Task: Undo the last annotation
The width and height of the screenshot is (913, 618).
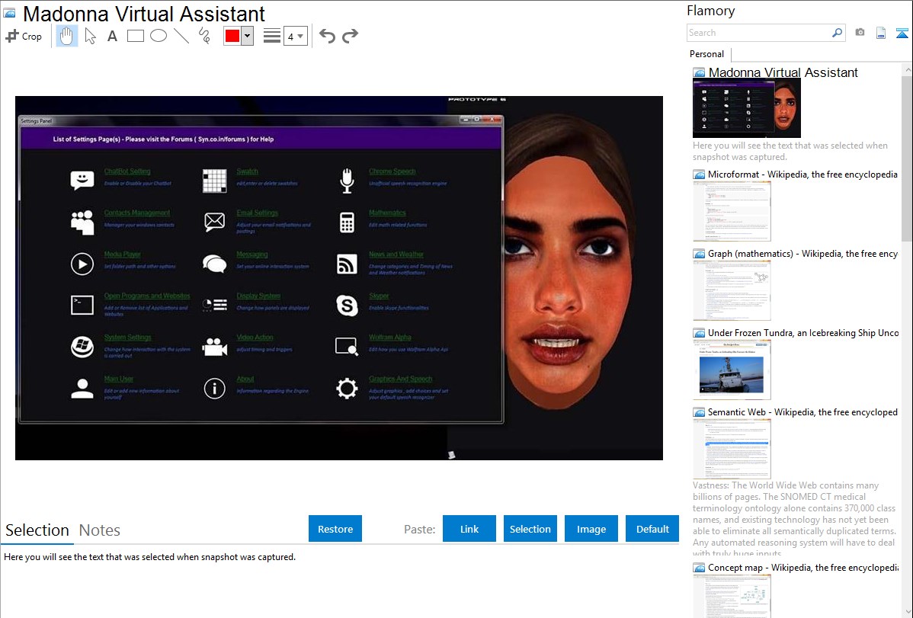Action: tap(327, 36)
